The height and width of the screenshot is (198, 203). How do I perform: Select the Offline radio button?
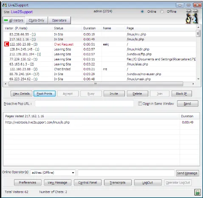162,11
